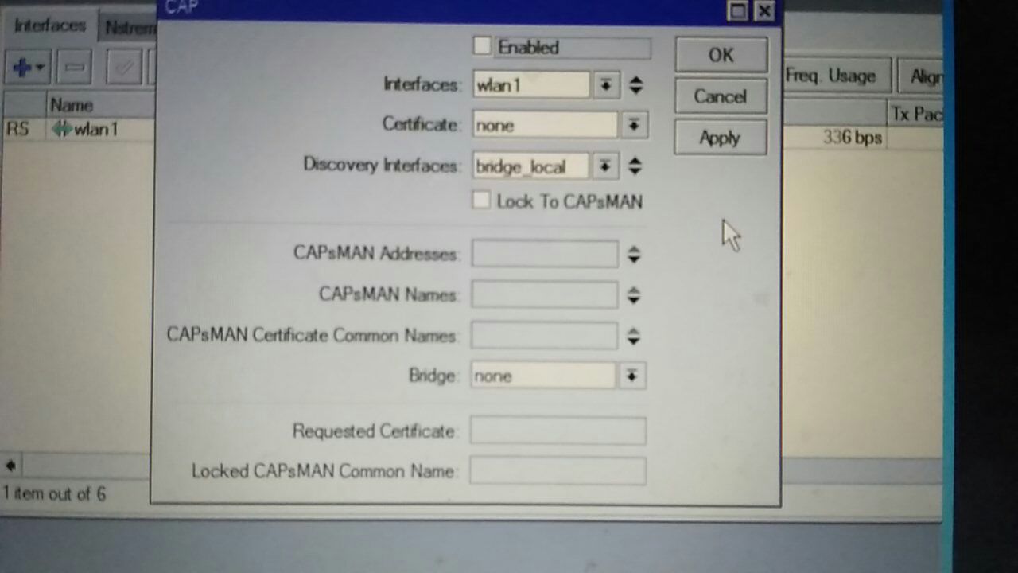Click the blue plus Add icon
Image resolution: width=1018 pixels, height=573 pixels.
pyautogui.click(x=29, y=68)
